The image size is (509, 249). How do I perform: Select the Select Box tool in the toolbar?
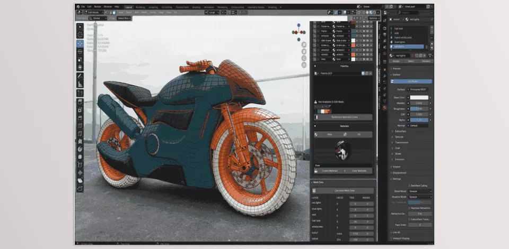coord(80,27)
